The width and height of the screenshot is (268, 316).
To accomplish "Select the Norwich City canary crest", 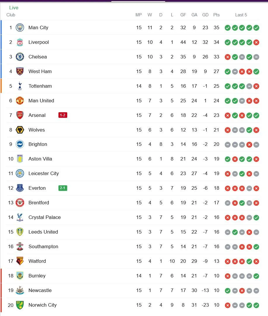I will coord(20,305).
